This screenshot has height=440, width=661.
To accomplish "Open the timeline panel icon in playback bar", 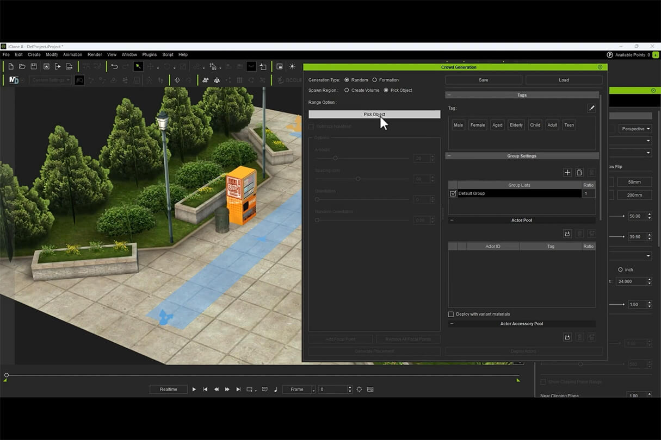I will (370, 389).
